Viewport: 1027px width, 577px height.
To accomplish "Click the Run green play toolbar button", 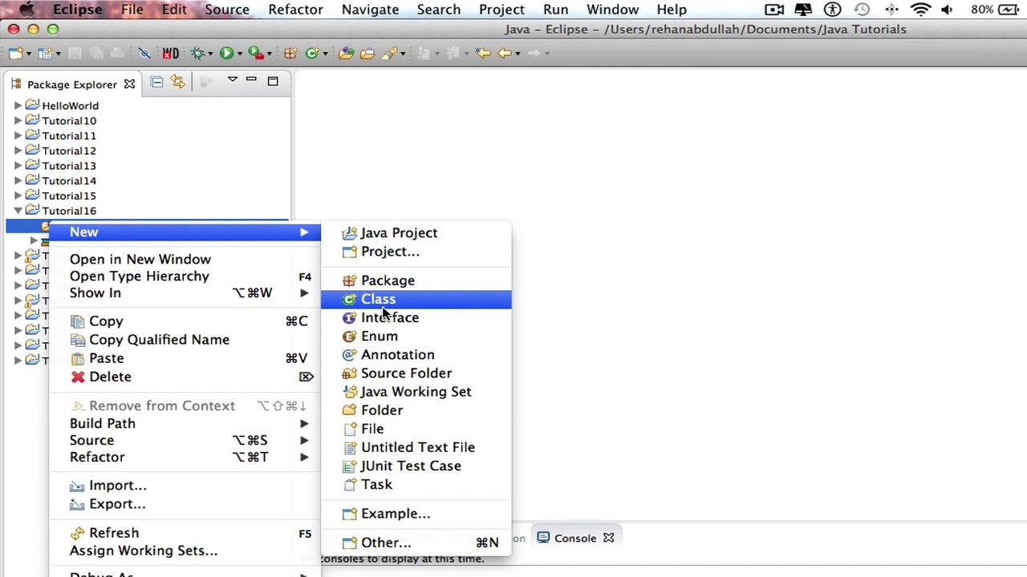I will (226, 53).
